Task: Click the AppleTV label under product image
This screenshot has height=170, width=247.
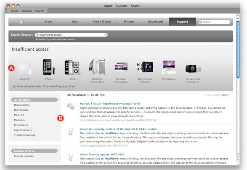Action: coord(25,79)
